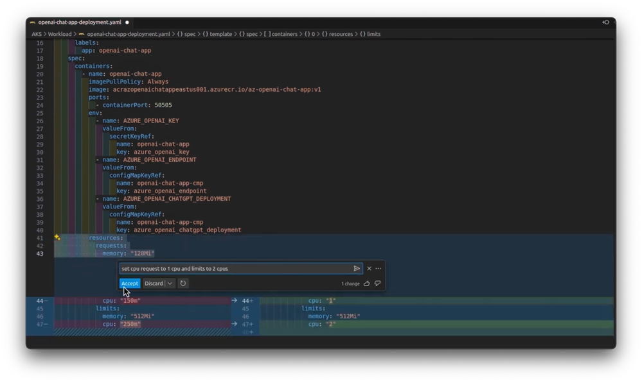Click the removed cpu value "250m"

(130, 324)
